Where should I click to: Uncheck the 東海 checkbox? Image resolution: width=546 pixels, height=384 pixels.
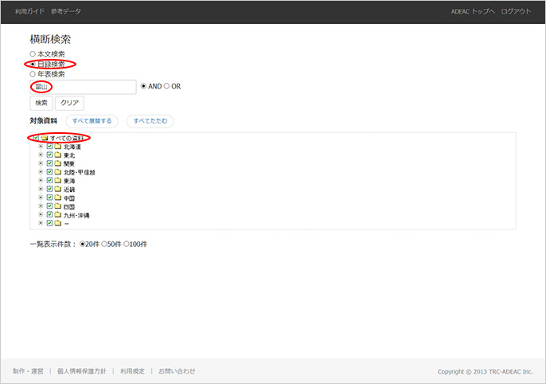coord(49,181)
